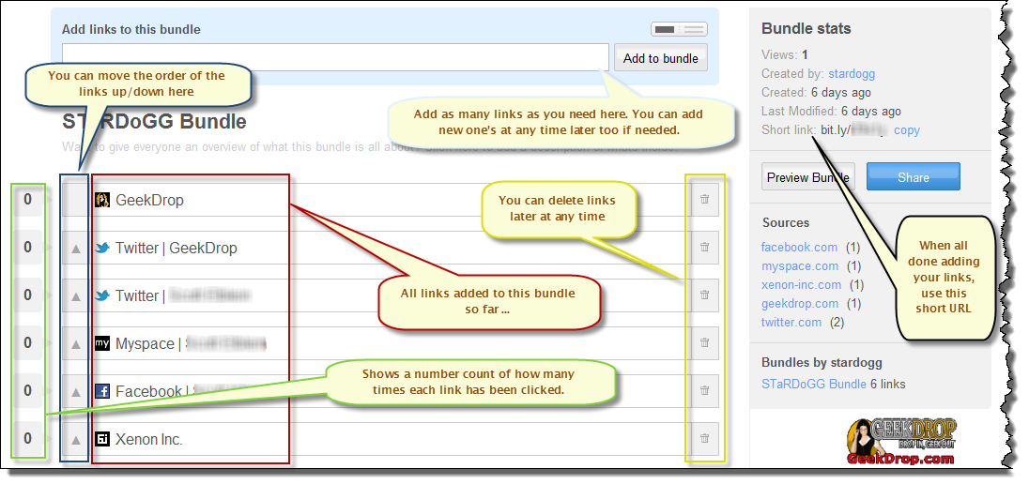1029x484 pixels.
Task: Click the STaRDoGG Bundle page title
Action: (155, 121)
